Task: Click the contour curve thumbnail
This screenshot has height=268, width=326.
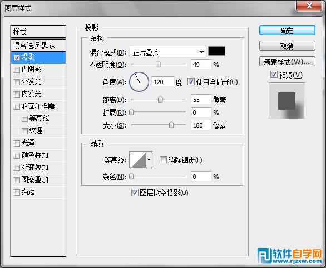Action: click(x=138, y=160)
